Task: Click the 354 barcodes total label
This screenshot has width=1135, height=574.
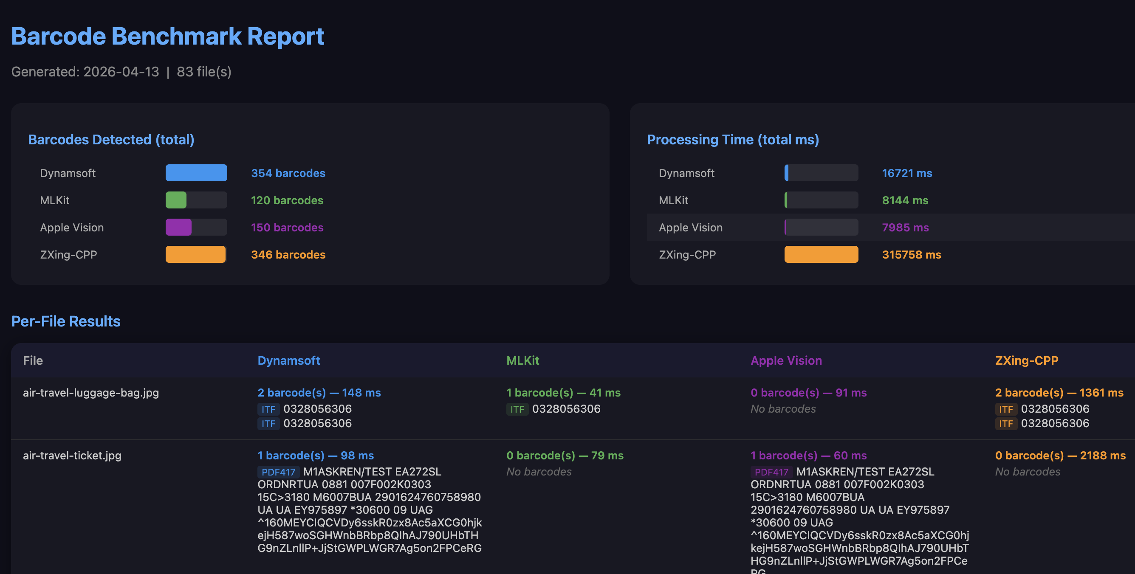Action: coord(288,173)
